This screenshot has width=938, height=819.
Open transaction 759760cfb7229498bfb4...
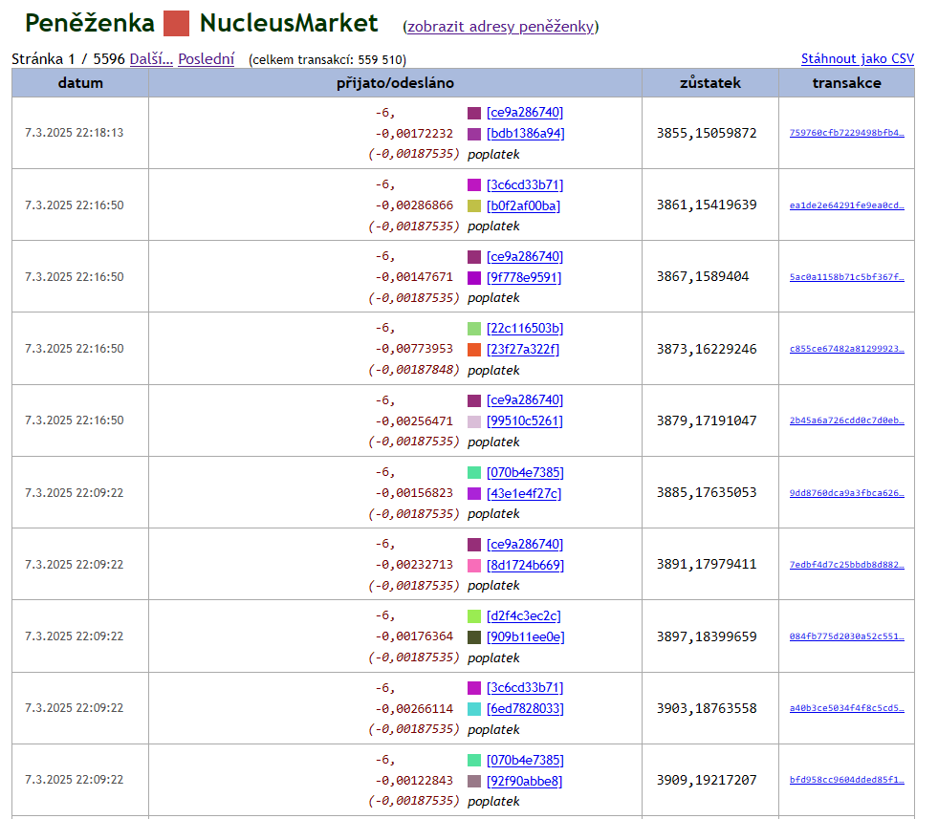pyautogui.click(x=845, y=133)
